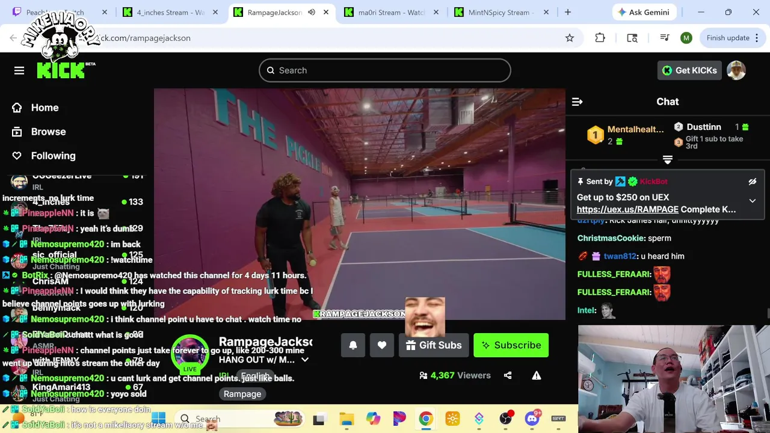Open Task View on taskbar
The width and height of the screenshot is (770, 433).
319,419
